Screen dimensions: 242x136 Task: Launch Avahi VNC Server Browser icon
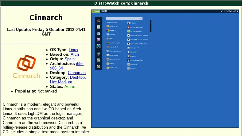128,40
